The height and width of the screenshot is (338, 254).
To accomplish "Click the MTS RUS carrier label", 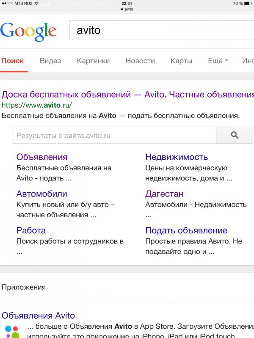I will (x=23, y=3).
